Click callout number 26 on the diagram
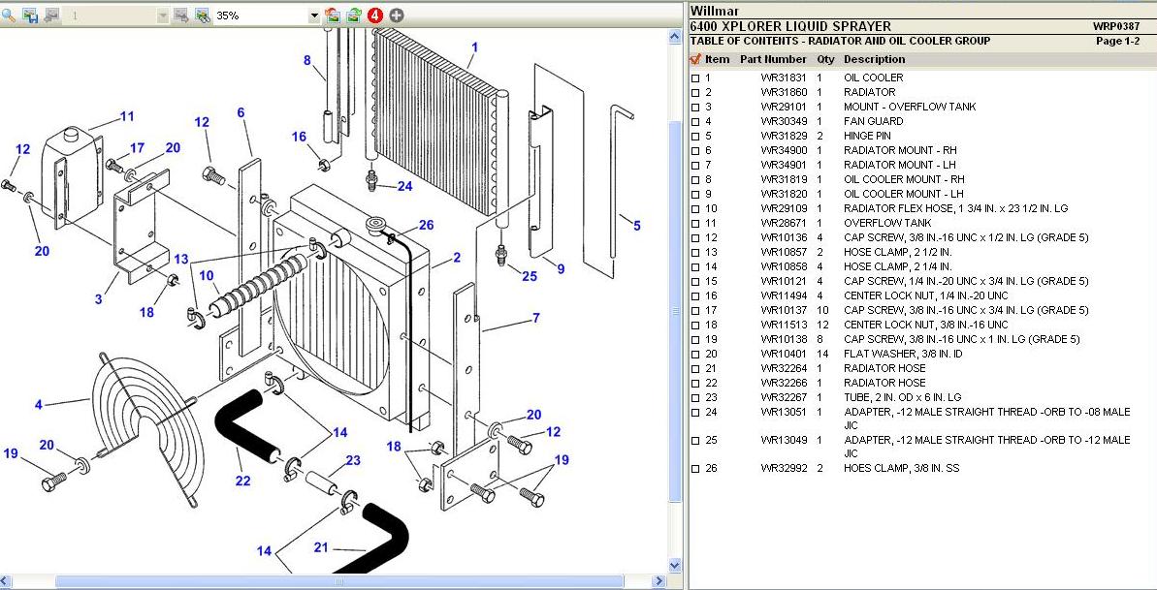1157x590 pixels. pos(427,225)
